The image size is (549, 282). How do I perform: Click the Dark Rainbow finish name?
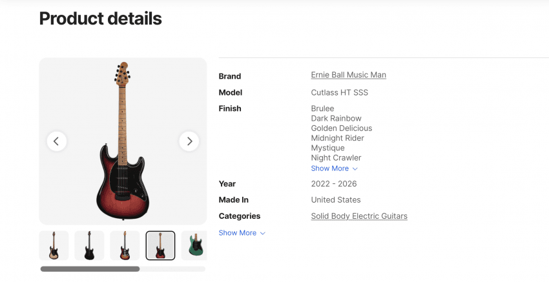point(336,119)
